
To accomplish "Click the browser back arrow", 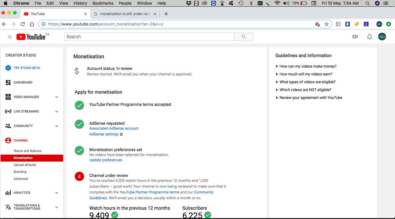I will click(x=4, y=24).
